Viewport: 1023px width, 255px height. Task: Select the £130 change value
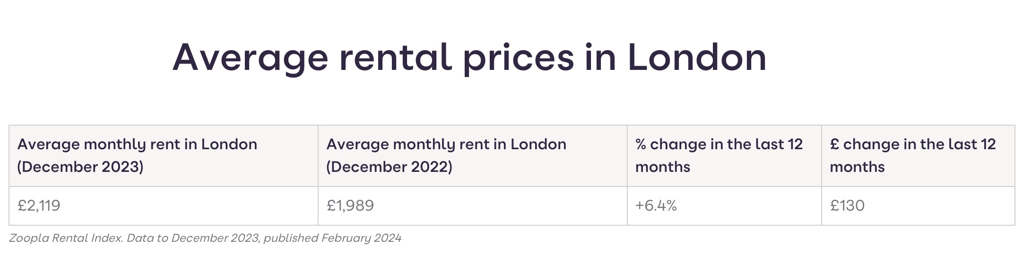point(847,205)
